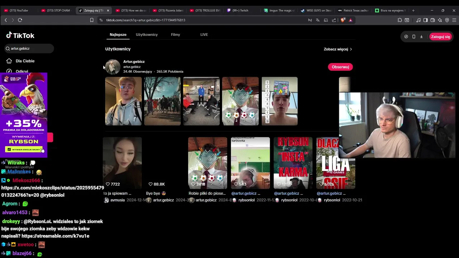This screenshot has width=459, height=258.
Task: Switch to the Pizzeria Jolanta browser tab
Action: click(167, 10)
